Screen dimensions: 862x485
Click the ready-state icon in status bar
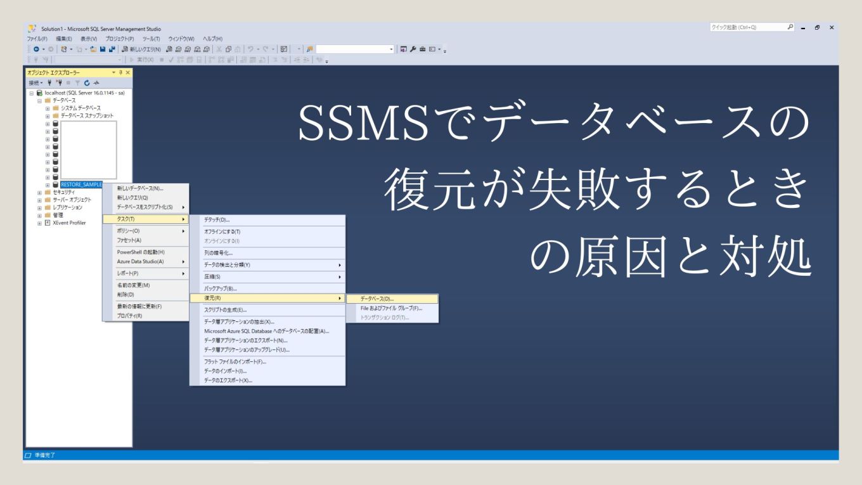[x=28, y=455]
